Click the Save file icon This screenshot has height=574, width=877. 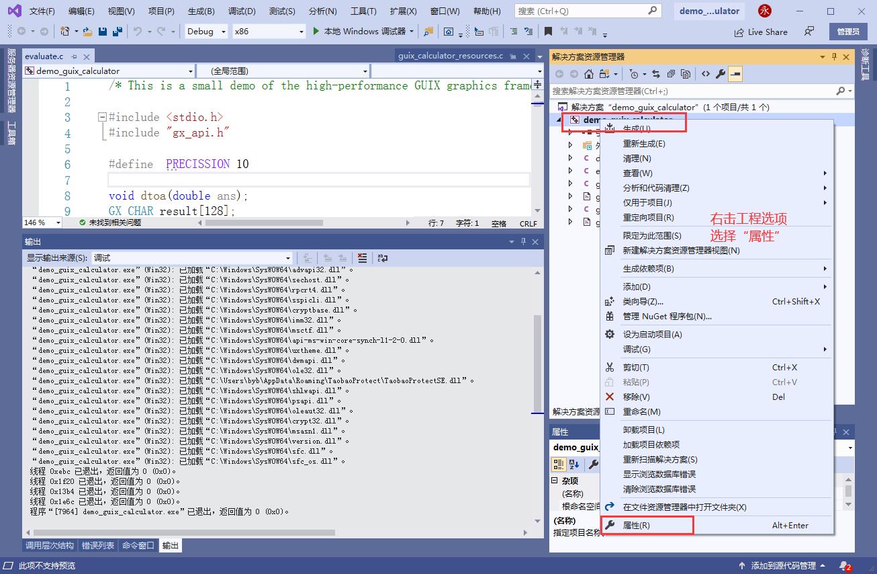tap(103, 32)
